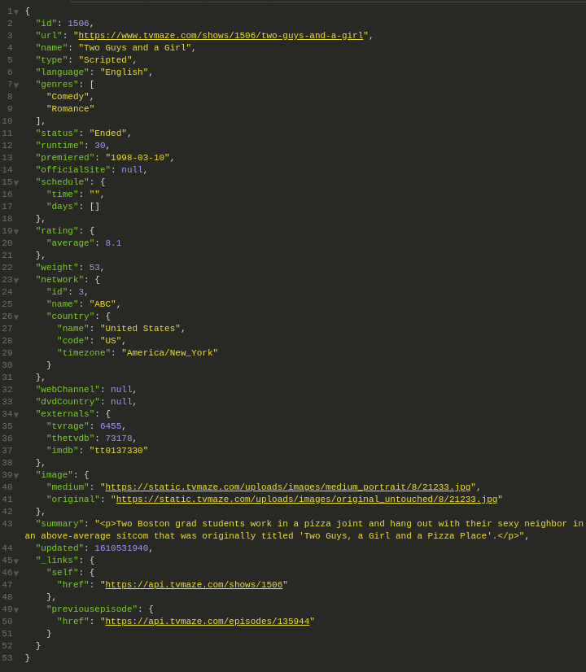Select the name value "Two Guys and a Girl"
The height and width of the screenshot is (672, 586).
point(134,48)
